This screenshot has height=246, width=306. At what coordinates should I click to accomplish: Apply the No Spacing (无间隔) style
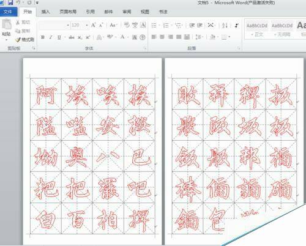282,29
